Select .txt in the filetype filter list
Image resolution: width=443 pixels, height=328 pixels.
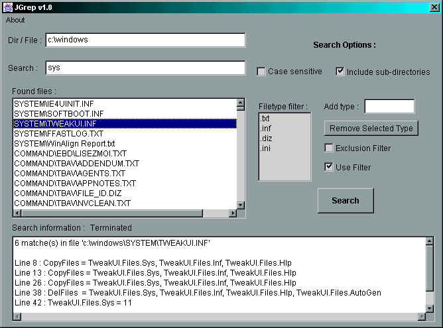266,118
